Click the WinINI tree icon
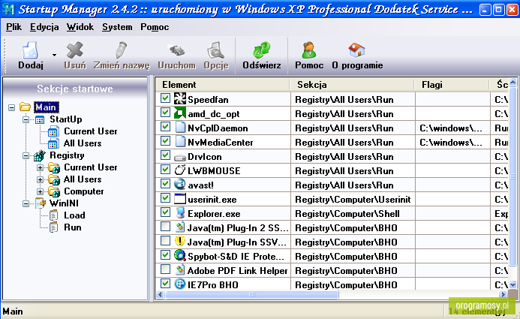 (40, 203)
